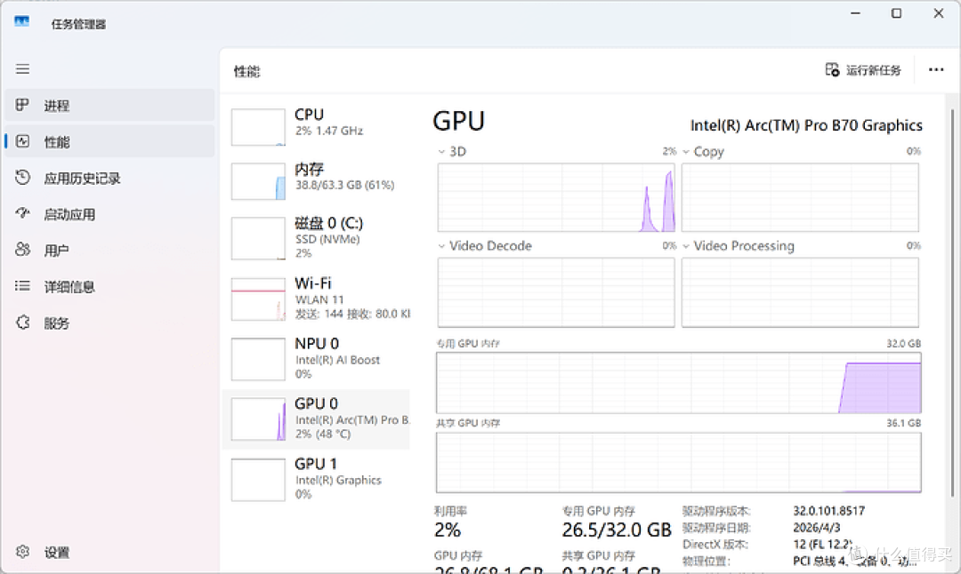Expand the Copy engine graph dropdown
This screenshot has height=574, width=961.
click(686, 151)
